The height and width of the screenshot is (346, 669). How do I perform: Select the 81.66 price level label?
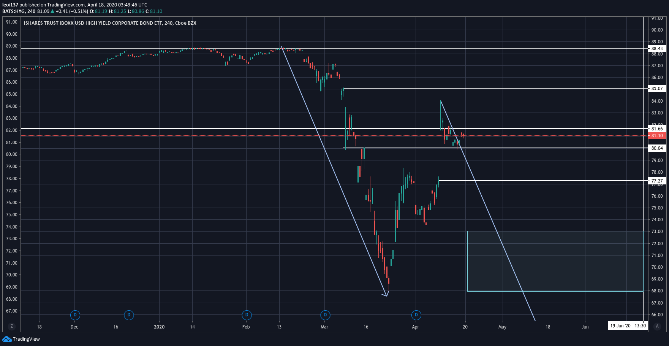point(657,129)
